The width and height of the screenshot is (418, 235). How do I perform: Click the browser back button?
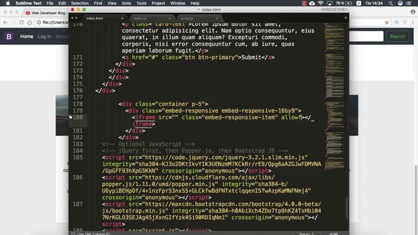coord(5,22)
